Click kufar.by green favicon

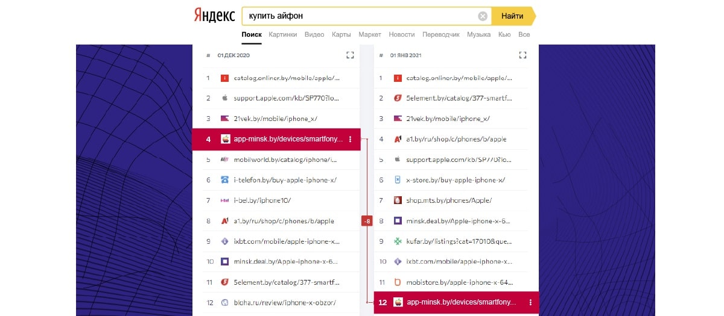(398, 241)
